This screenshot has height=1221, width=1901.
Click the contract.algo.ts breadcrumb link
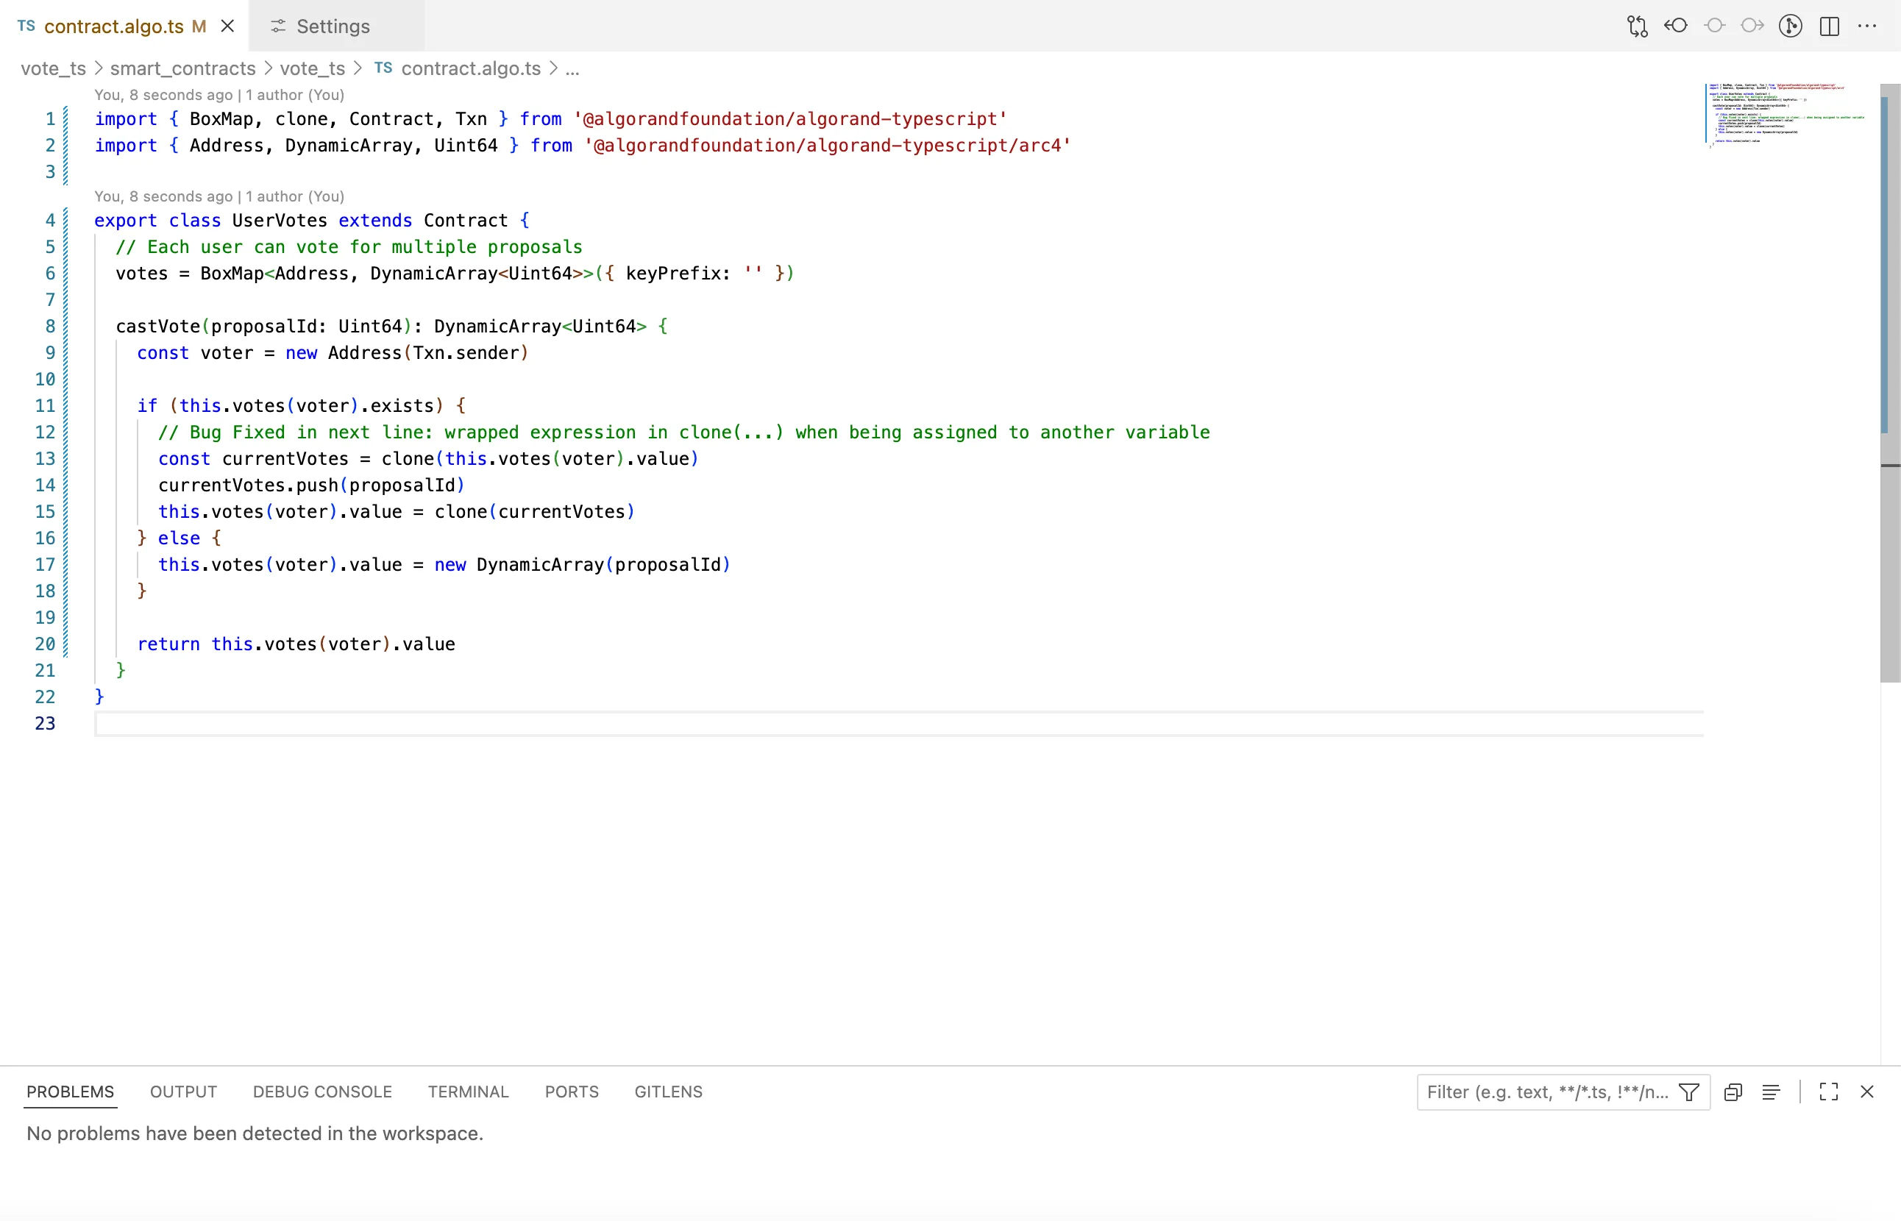tap(470, 69)
